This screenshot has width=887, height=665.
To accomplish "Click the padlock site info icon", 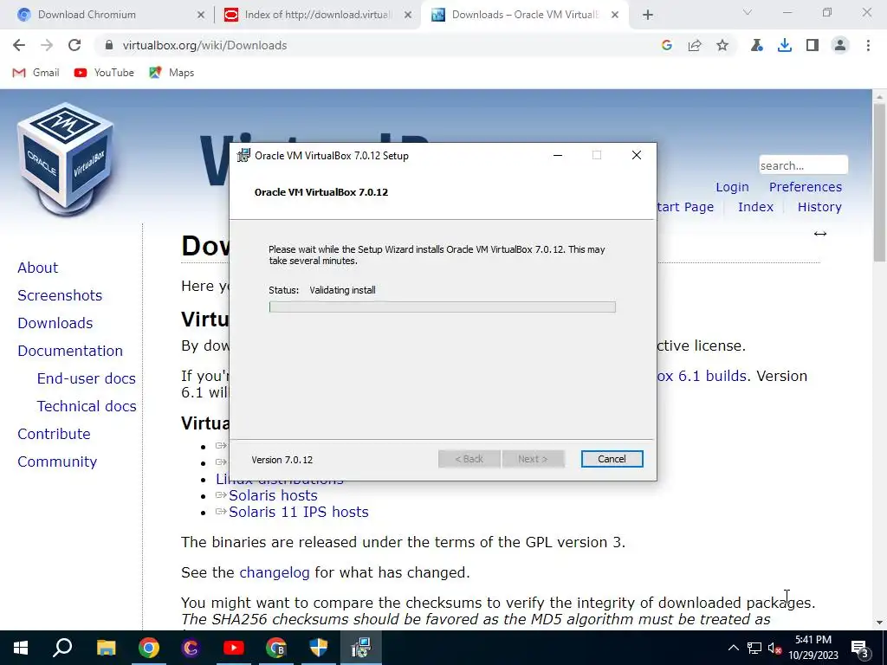I will pos(109,45).
